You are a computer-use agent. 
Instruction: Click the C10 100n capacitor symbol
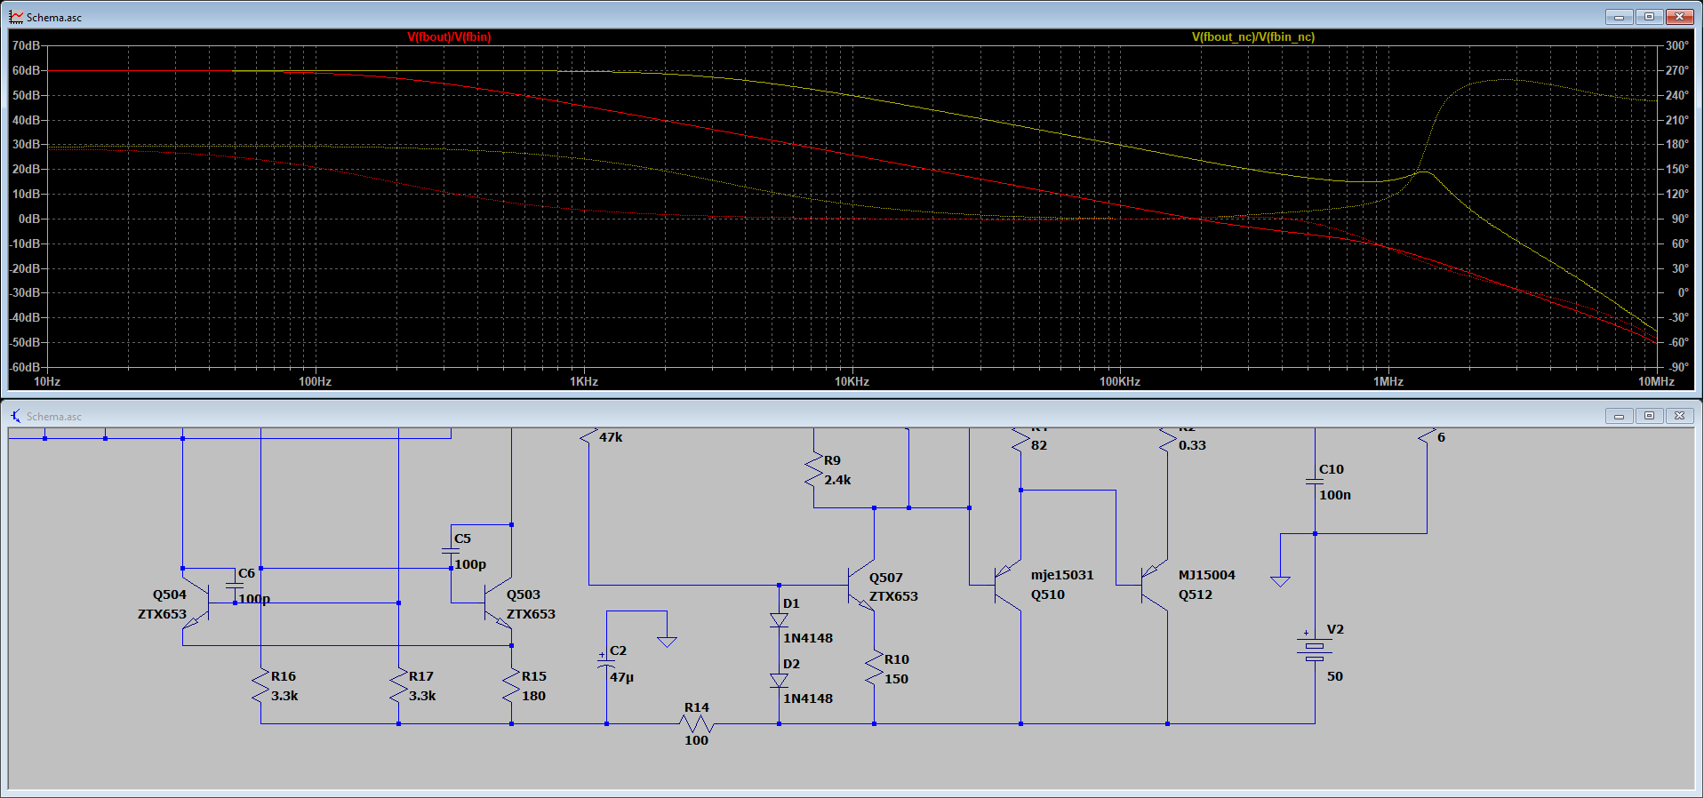click(1315, 482)
